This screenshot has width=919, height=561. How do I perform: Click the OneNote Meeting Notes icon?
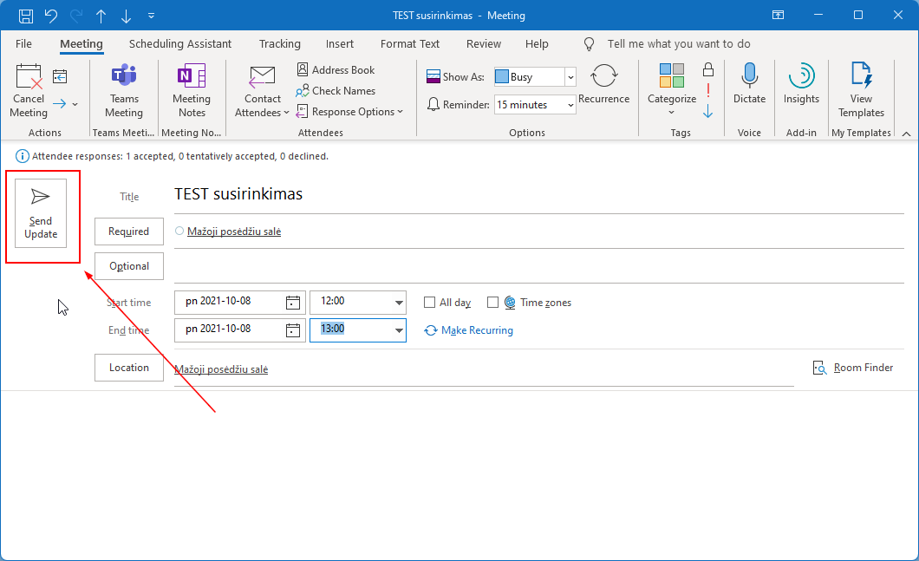[x=192, y=76]
